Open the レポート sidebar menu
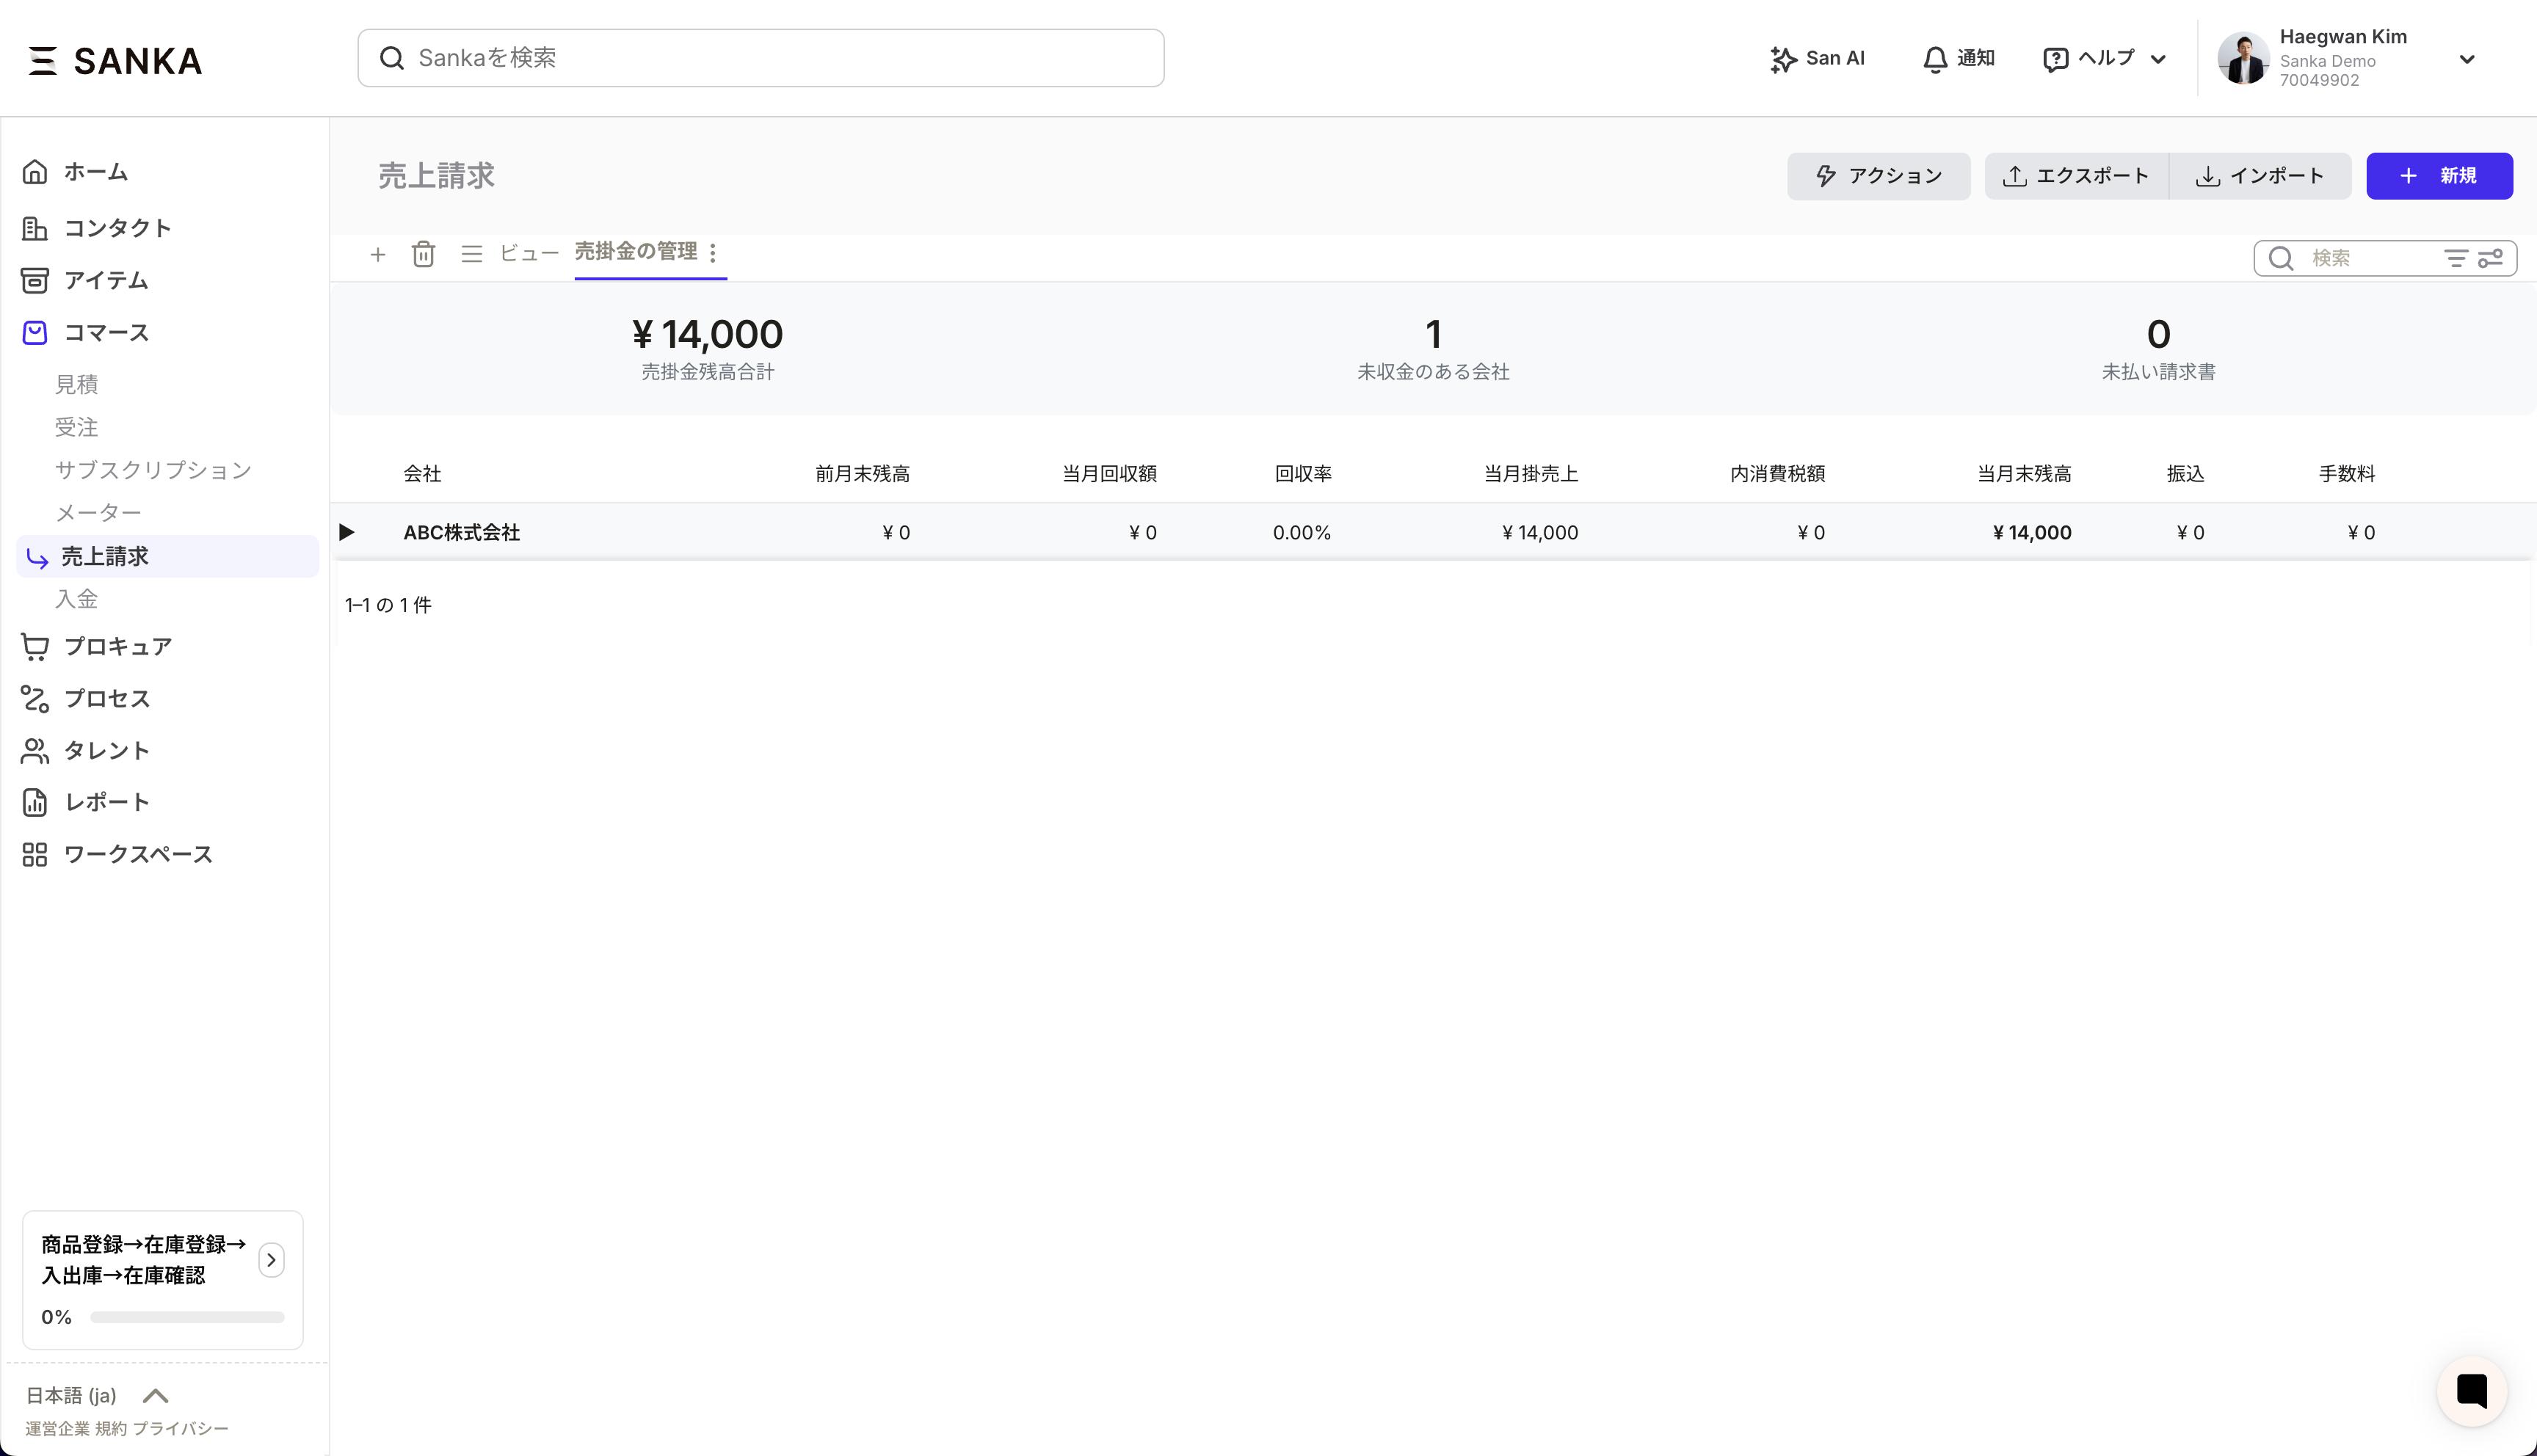Image resolution: width=2537 pixels, height=1456 pixels. tap(106, 802)
